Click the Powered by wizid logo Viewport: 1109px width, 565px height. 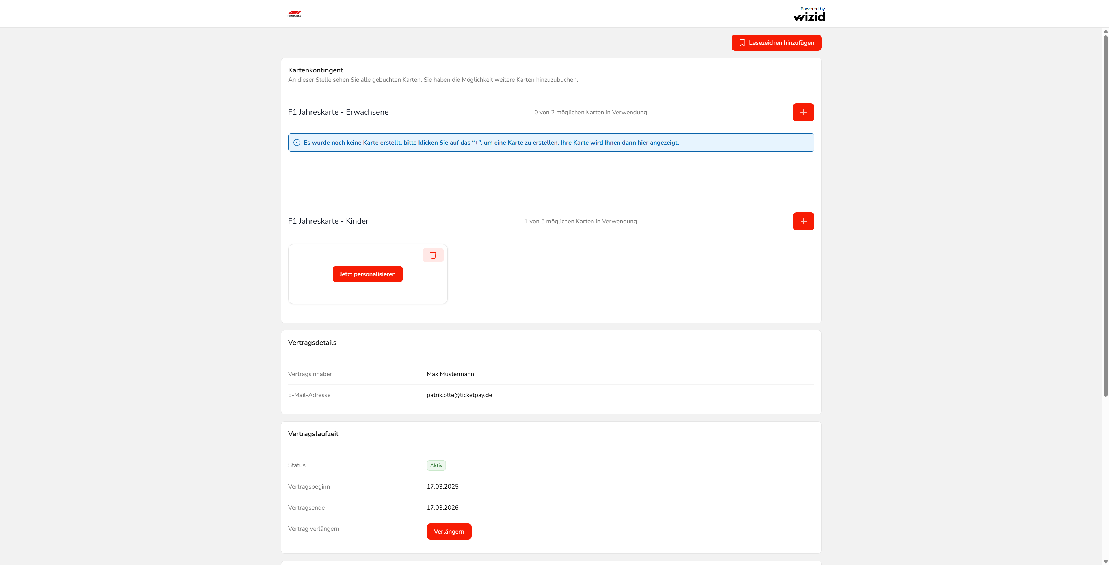[x=809, y=14]
